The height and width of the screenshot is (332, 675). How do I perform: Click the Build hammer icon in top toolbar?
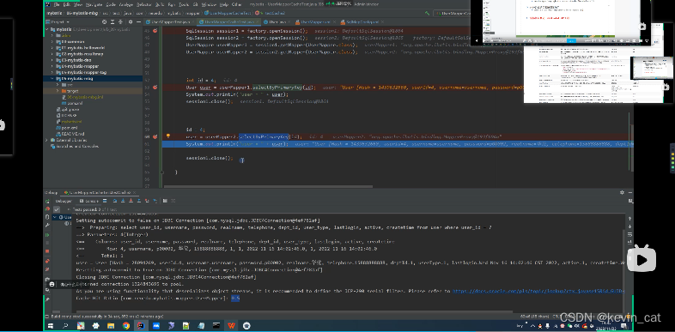click(427, 14)
